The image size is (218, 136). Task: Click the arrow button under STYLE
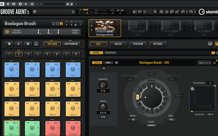point(104,68)
